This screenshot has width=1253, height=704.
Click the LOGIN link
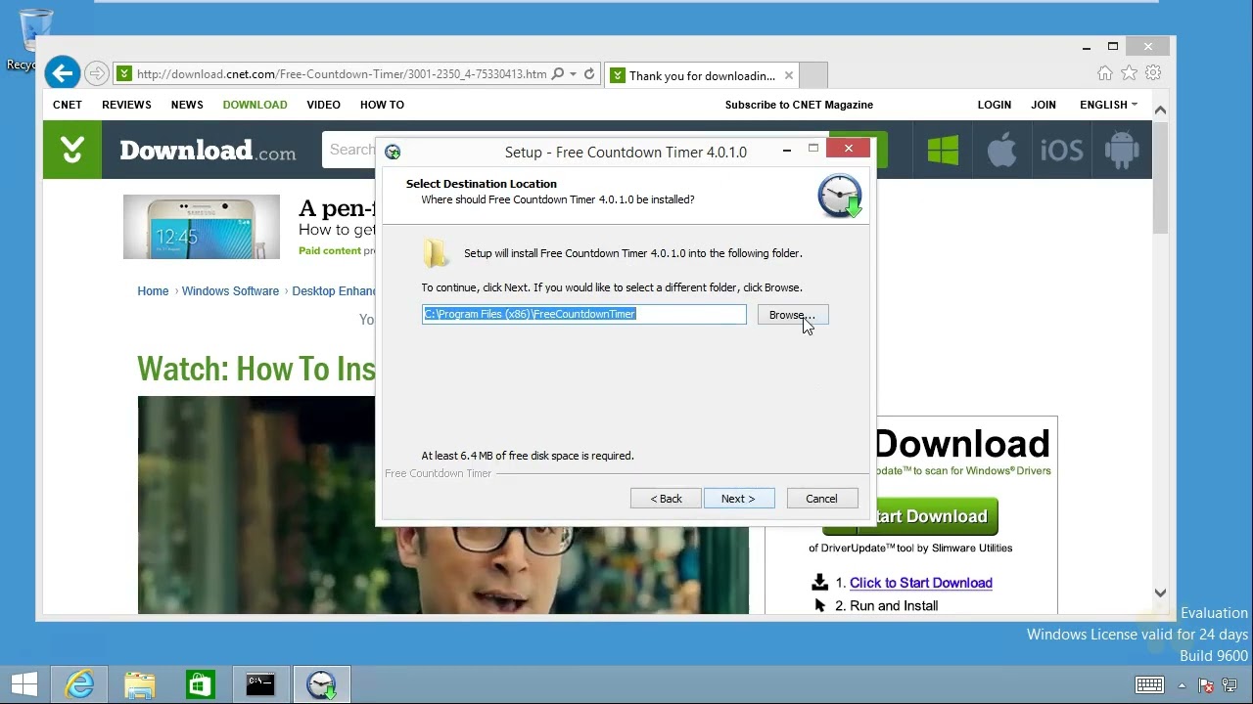tap(994, 105)
